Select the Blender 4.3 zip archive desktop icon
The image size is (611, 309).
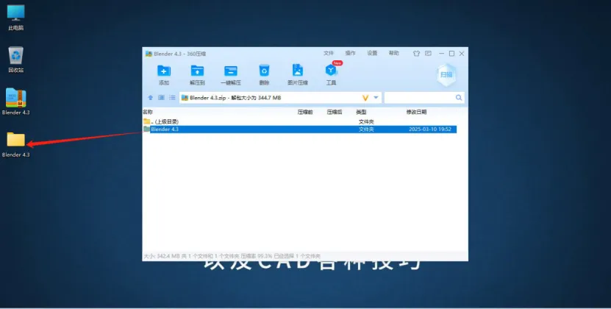point(16,102)
